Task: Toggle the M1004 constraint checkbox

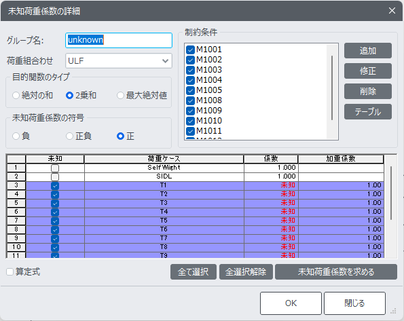Action: pyautogui.click(x=190, y=80)
